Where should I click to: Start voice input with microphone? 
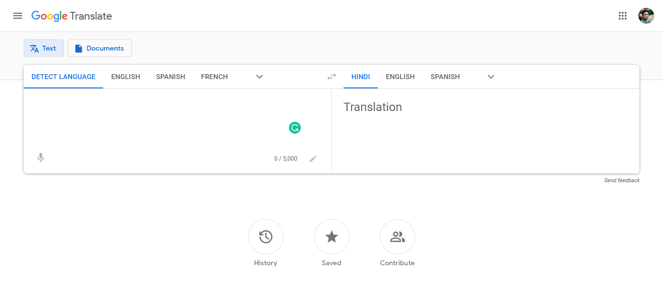pyautogui.click(x=41, y=158)
